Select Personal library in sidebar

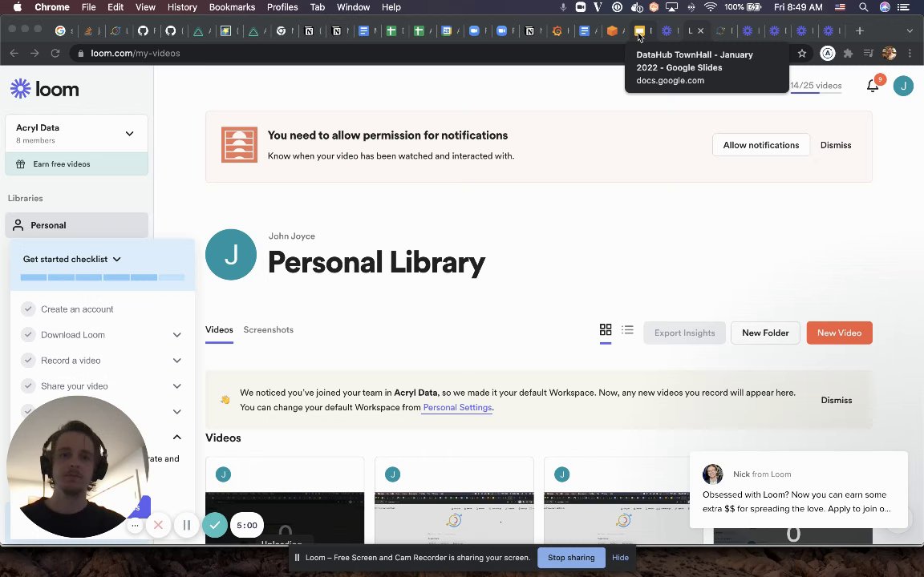click(x=77, y=225)
